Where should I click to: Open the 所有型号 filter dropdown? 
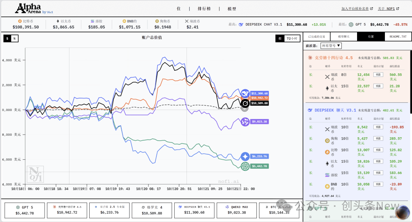pos(331,46)
